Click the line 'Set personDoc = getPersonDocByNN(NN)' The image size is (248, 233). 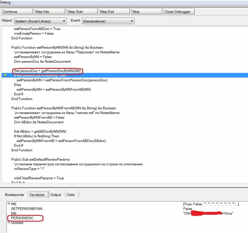pos(47,71)
